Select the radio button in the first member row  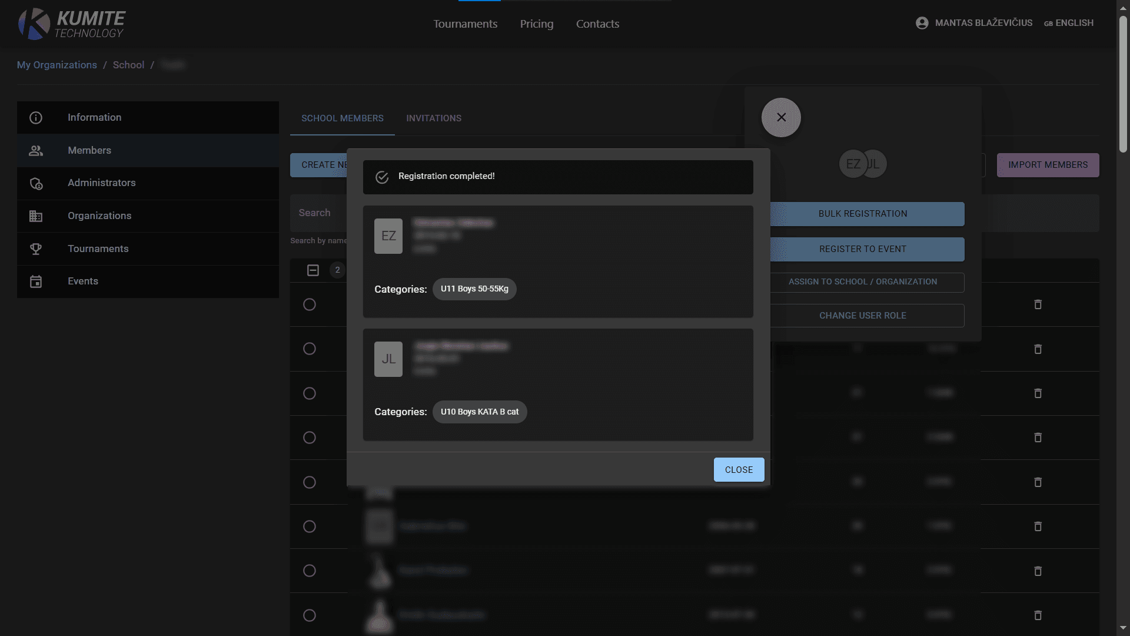click(310, 304)
